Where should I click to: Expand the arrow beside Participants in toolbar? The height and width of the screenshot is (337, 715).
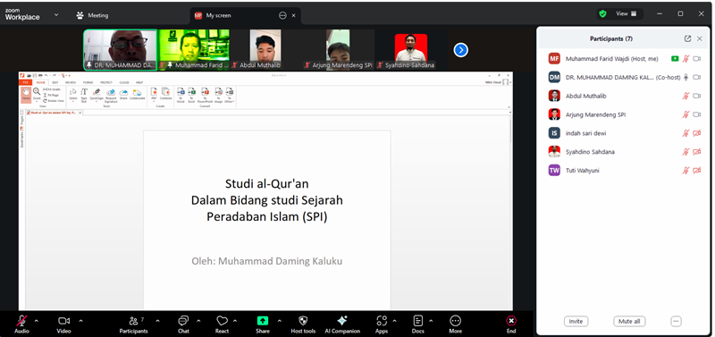tap(158, 321)
